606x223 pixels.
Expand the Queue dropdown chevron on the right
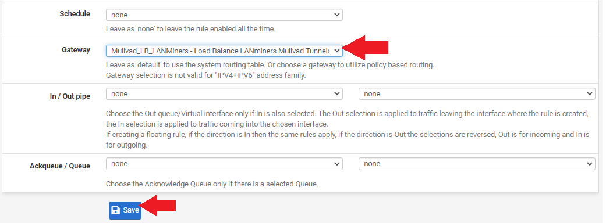[x=589, y=164]
